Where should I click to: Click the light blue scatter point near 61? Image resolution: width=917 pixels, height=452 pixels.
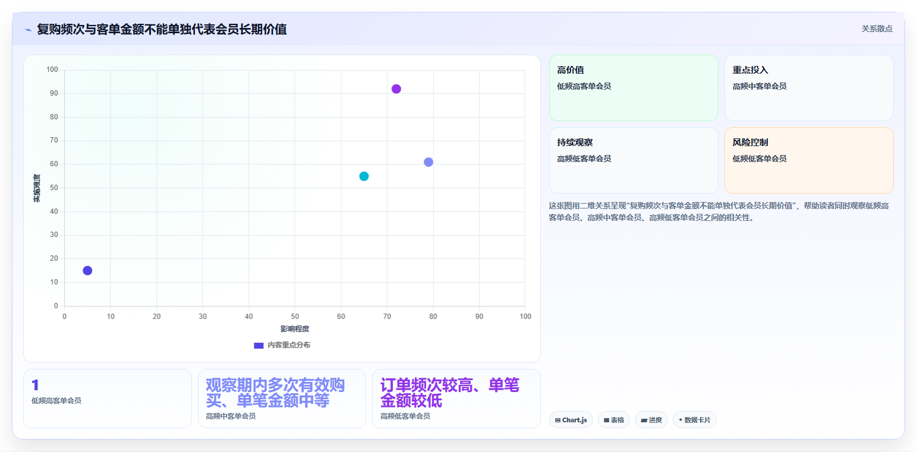point(428,162)
